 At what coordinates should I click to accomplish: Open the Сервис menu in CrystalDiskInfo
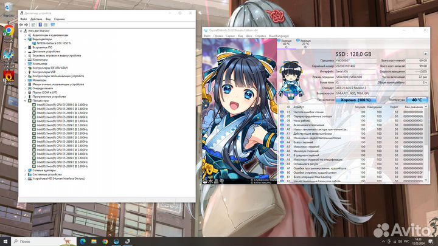(x=230, y=36)
